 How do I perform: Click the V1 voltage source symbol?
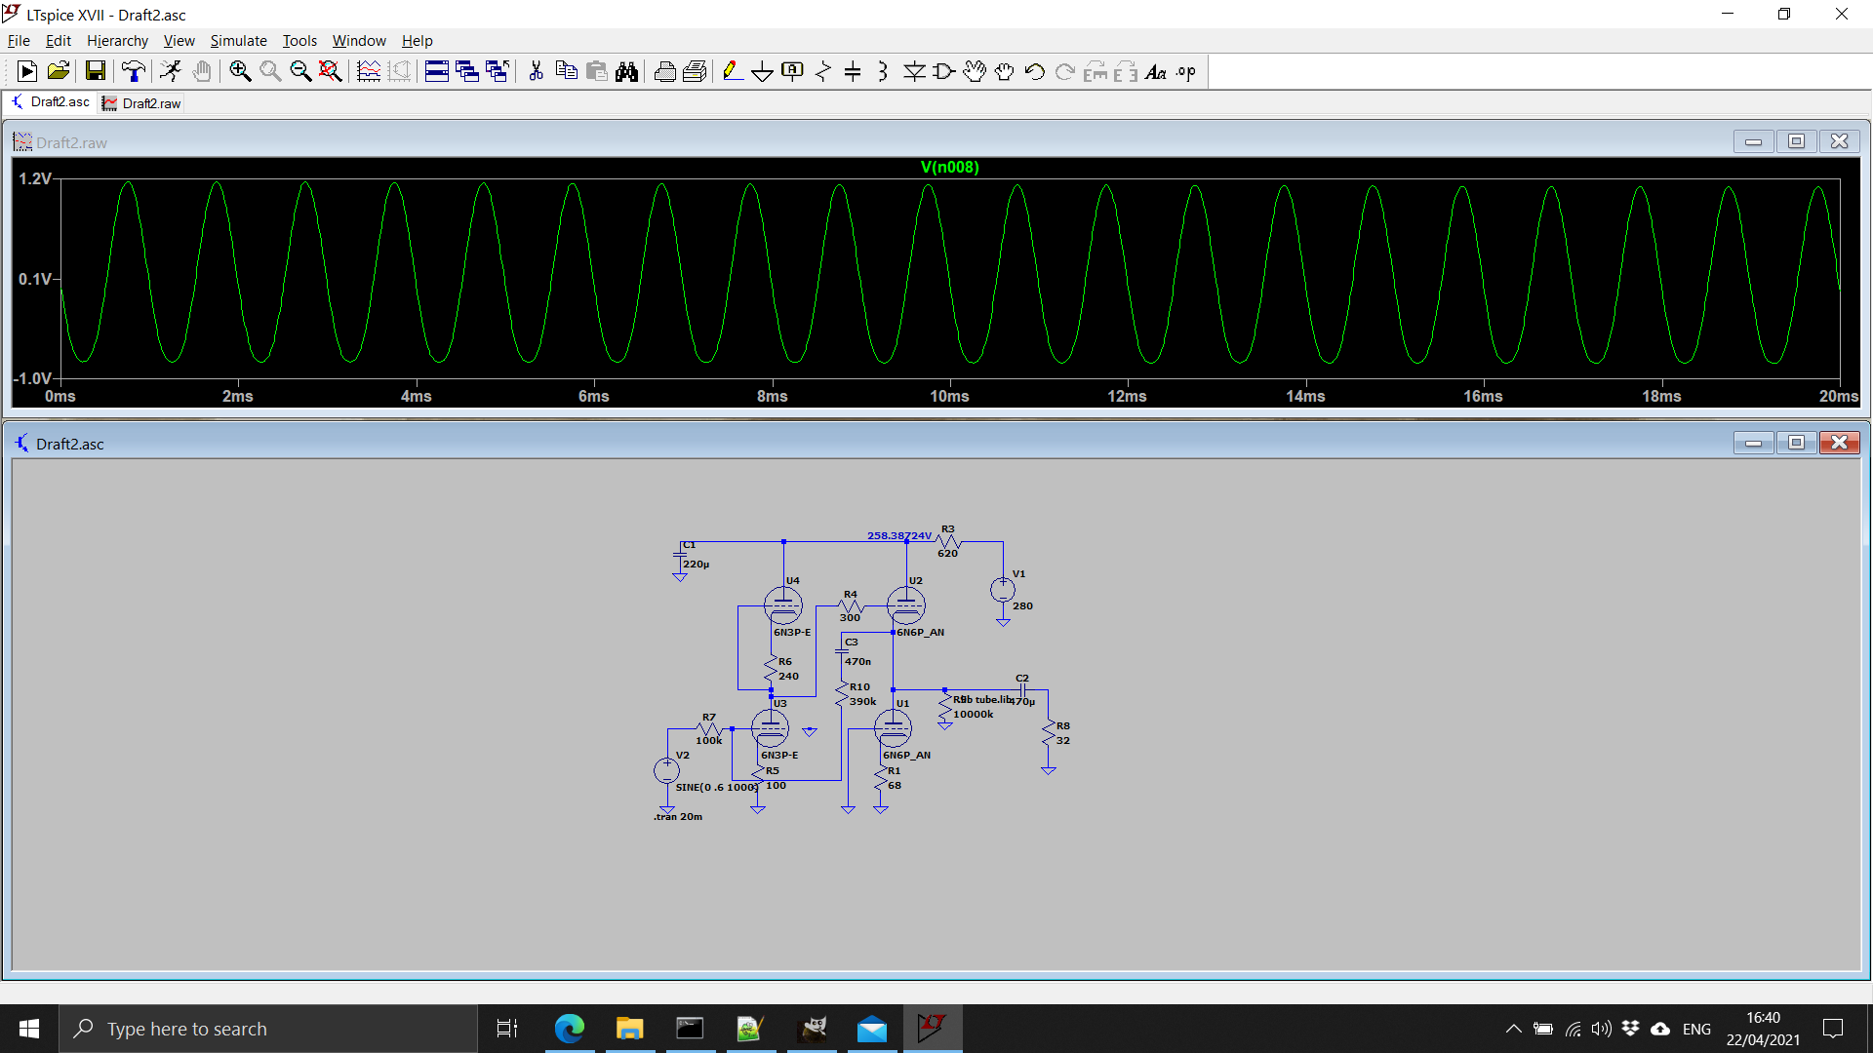tap(1002, 590)
